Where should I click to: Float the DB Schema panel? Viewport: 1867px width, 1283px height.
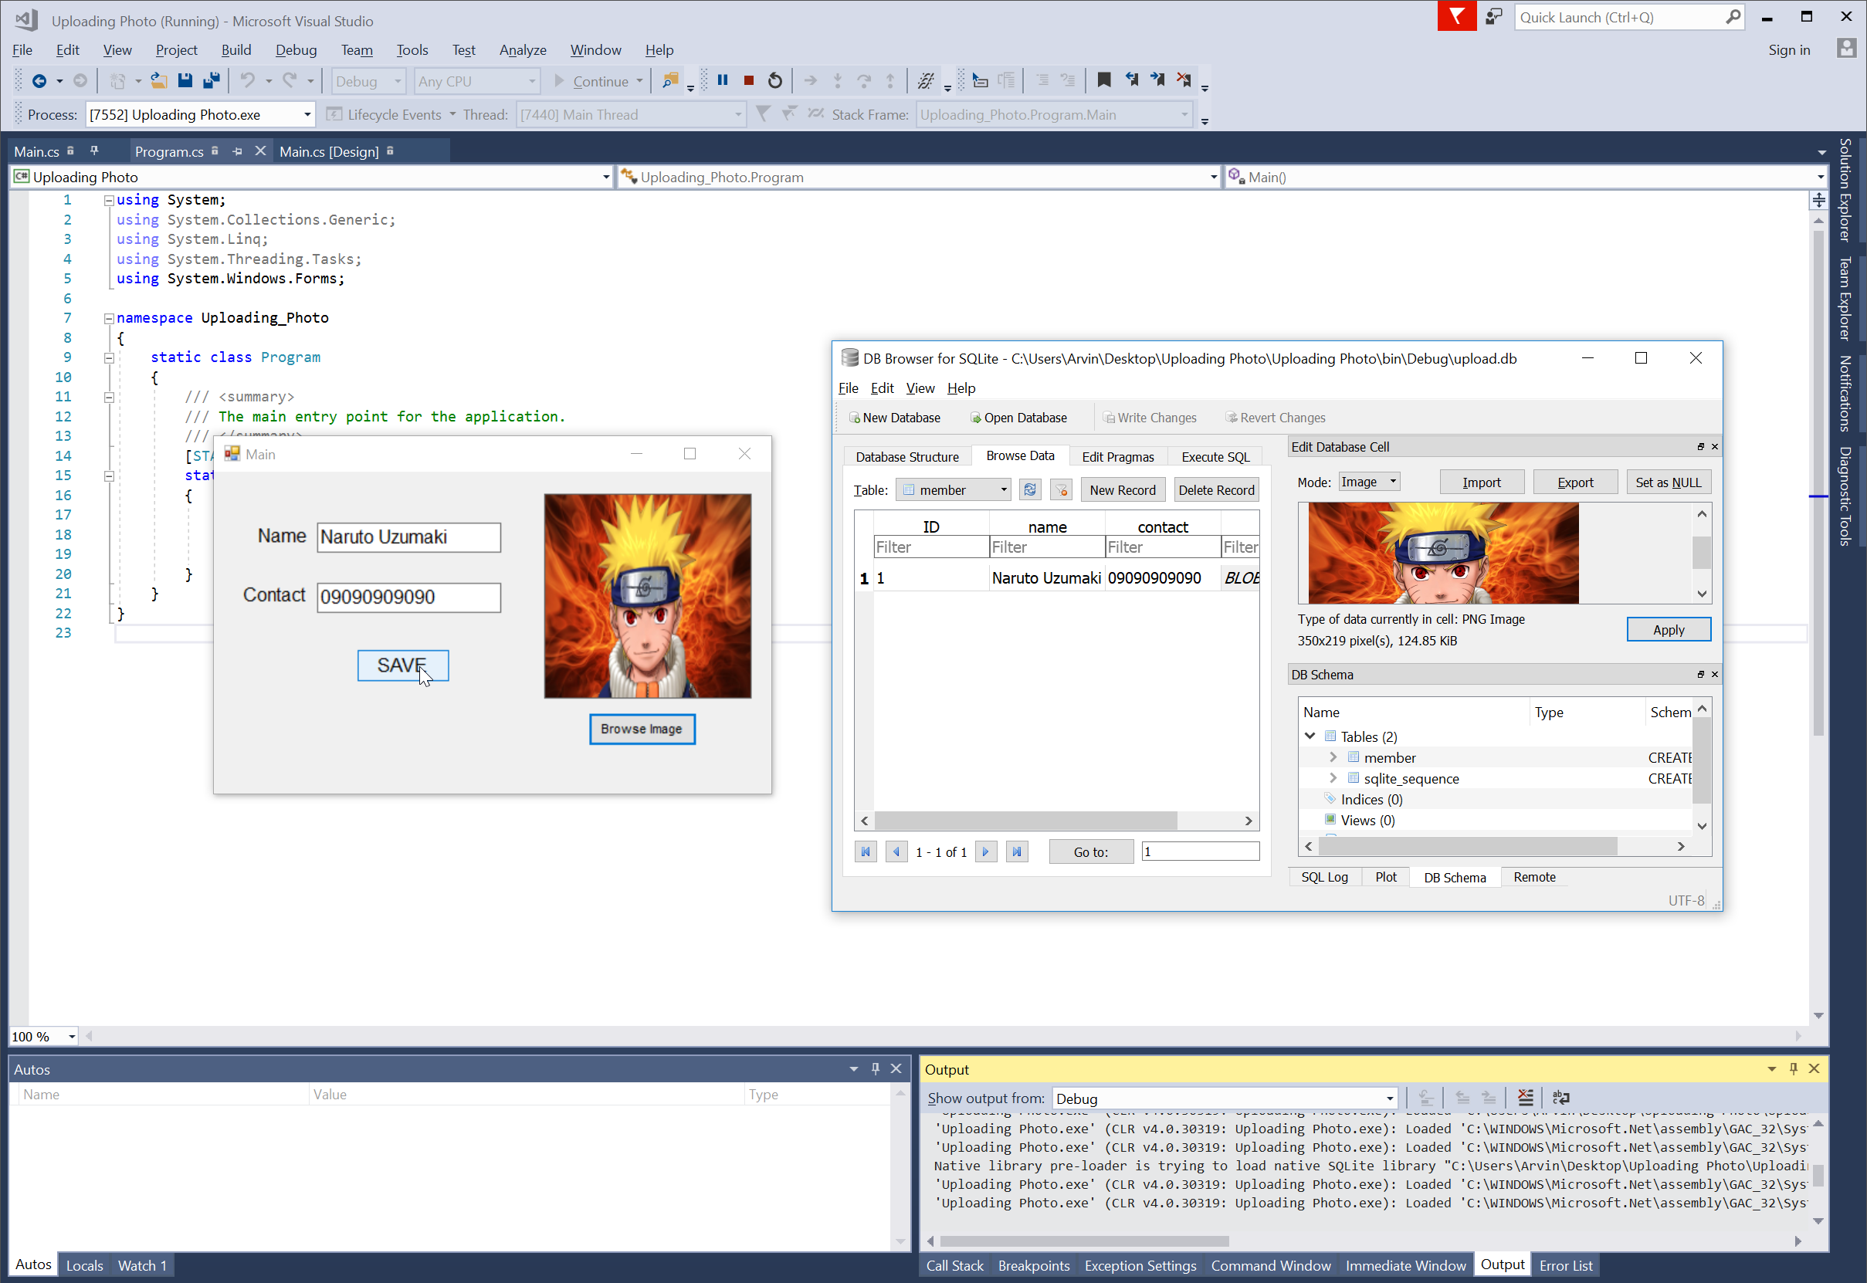pos(1700,675)
